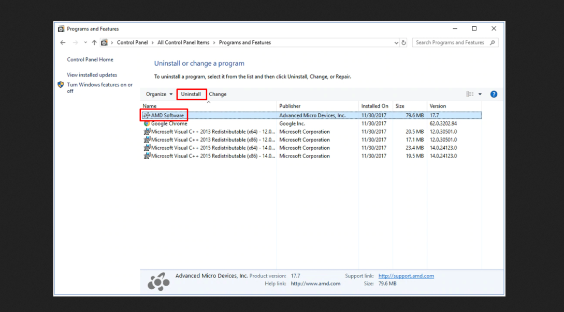
Task: Click version 62.0.3202.94 cell
Action: (x=443, y=124)
